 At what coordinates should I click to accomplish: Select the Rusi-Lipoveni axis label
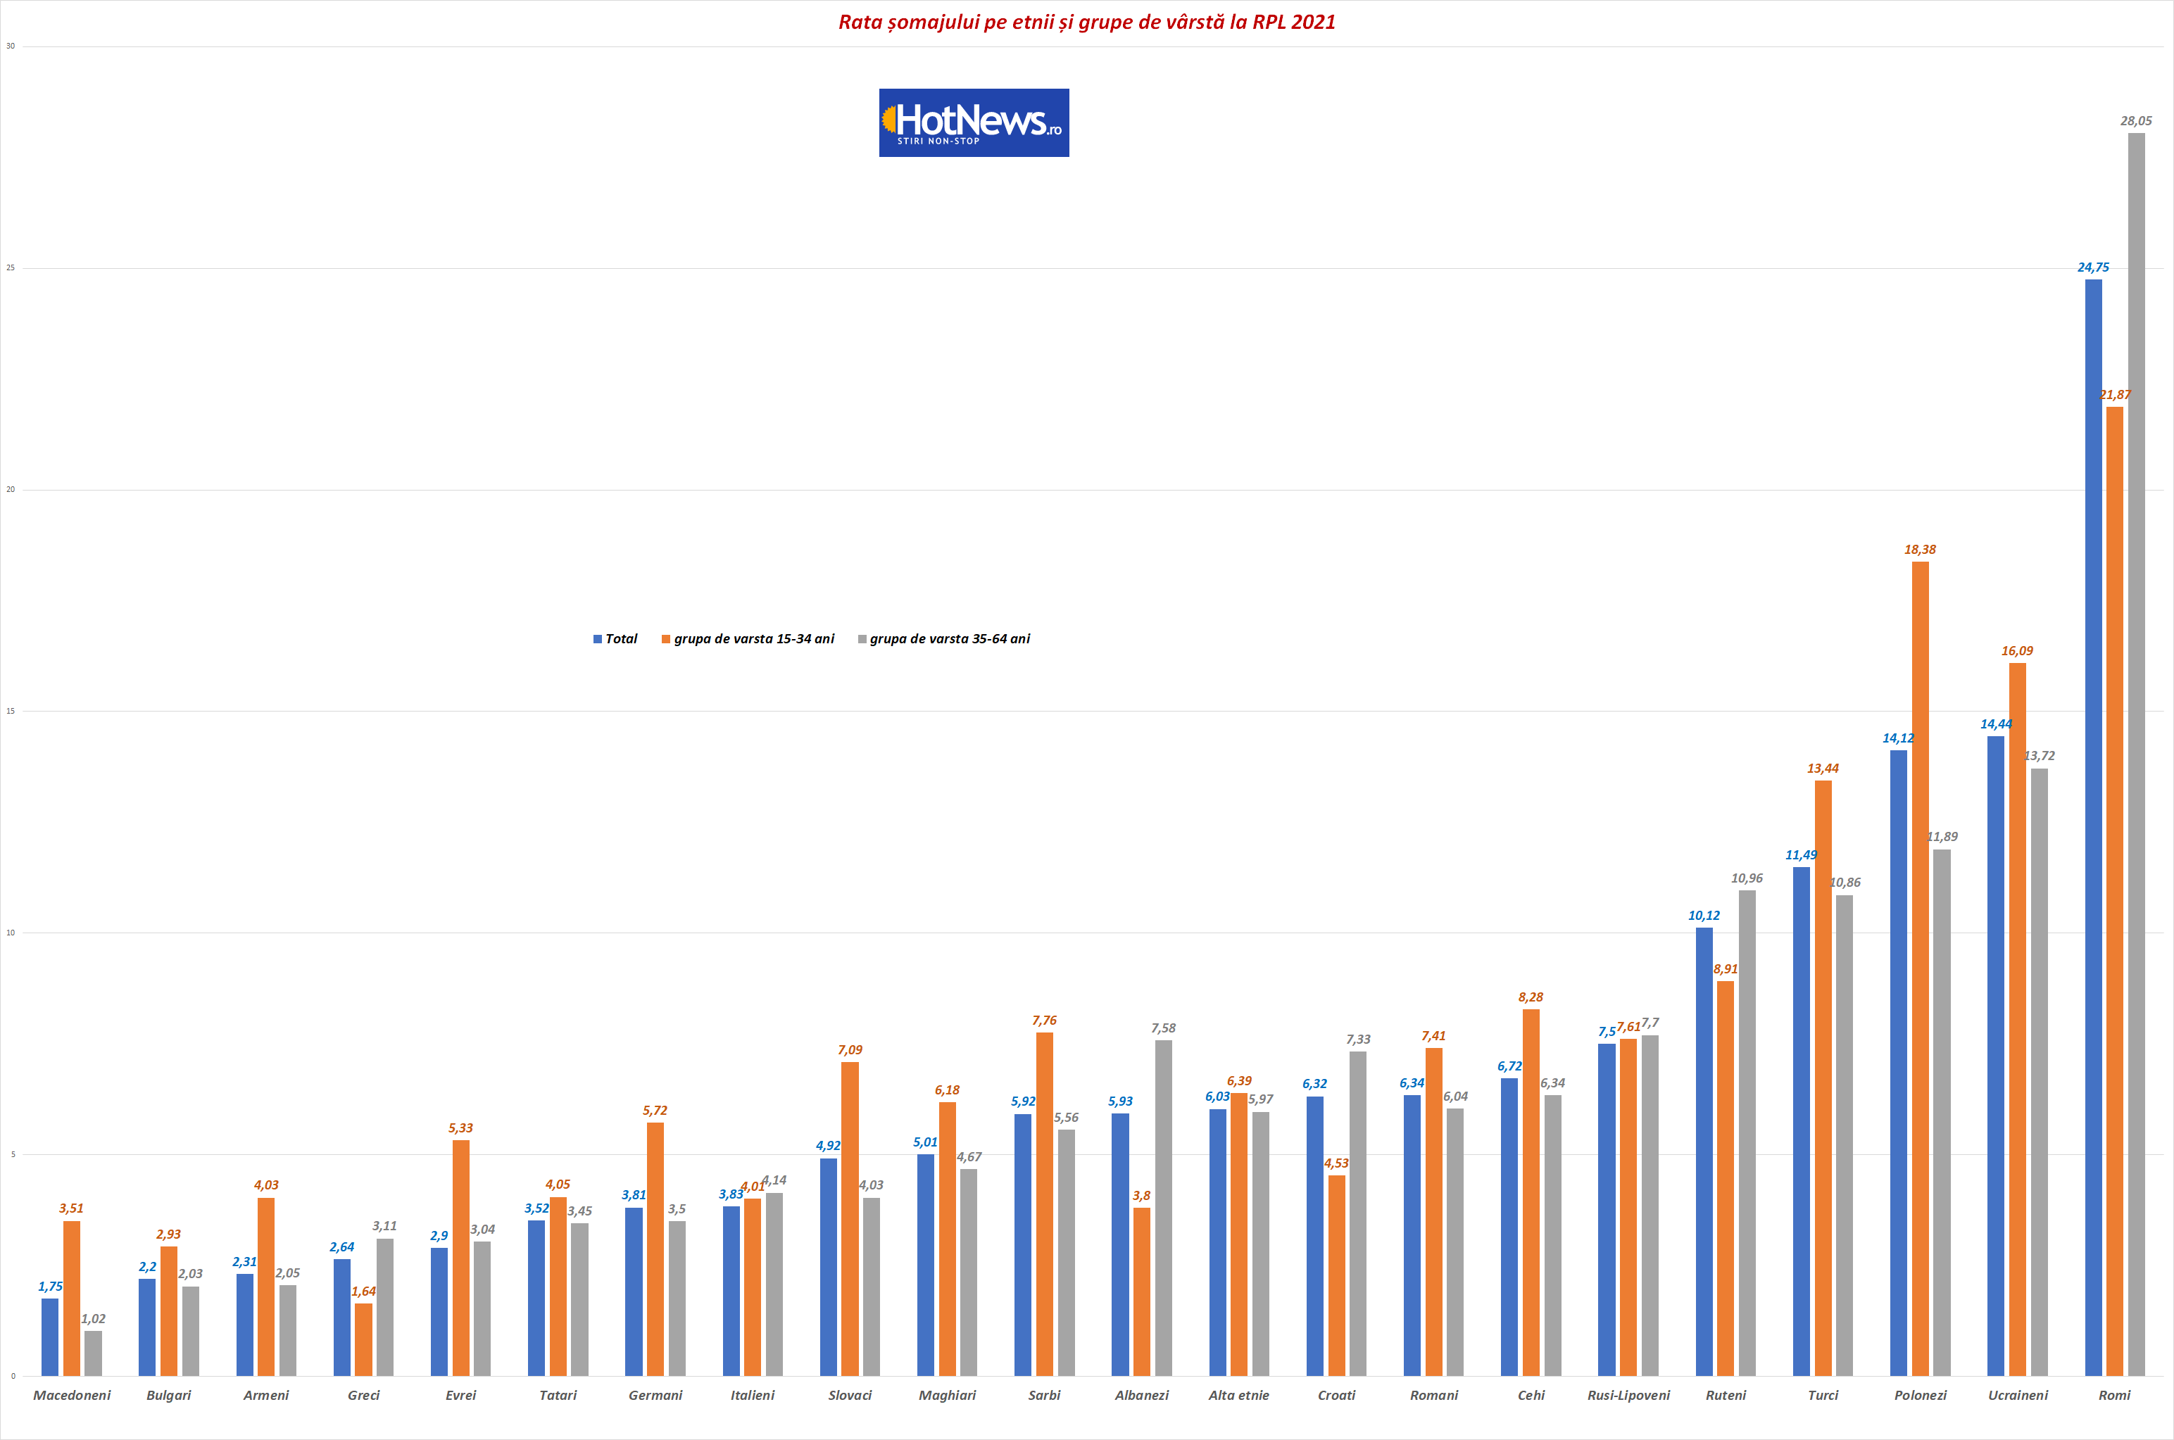click(x=1628, y=1395)
